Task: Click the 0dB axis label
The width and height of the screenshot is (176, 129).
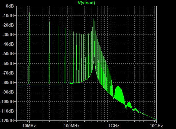Action: tap(10, 6)
